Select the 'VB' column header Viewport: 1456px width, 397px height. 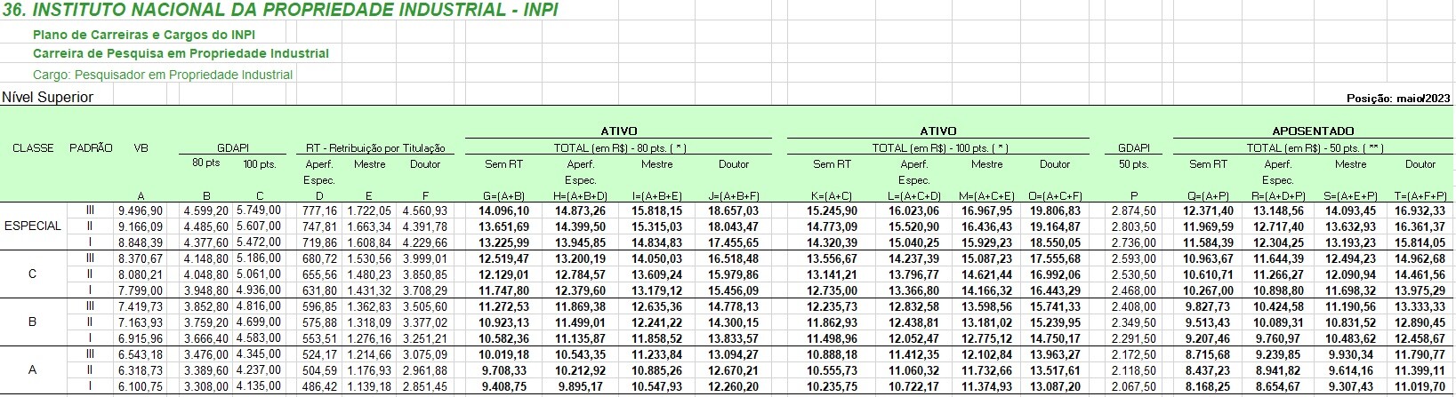[x=141, y=148]
